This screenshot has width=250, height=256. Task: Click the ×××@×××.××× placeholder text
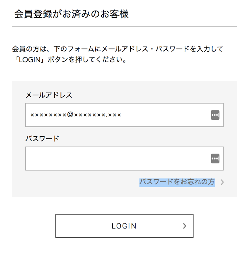(x=76, y=115)
